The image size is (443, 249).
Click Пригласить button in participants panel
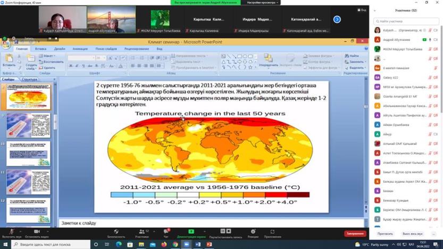pyautogui.click(x=385, y=234)
